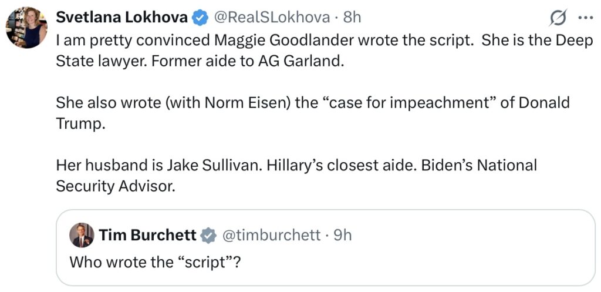Click the 'Hillary's closest aide' sentence
The width and height of the screenshot is (601, 292).
point(340,166)
